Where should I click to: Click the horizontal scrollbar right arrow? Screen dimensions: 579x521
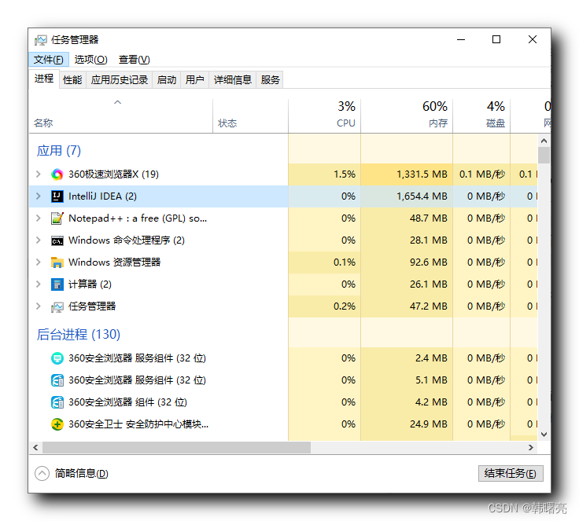[531, 448]
